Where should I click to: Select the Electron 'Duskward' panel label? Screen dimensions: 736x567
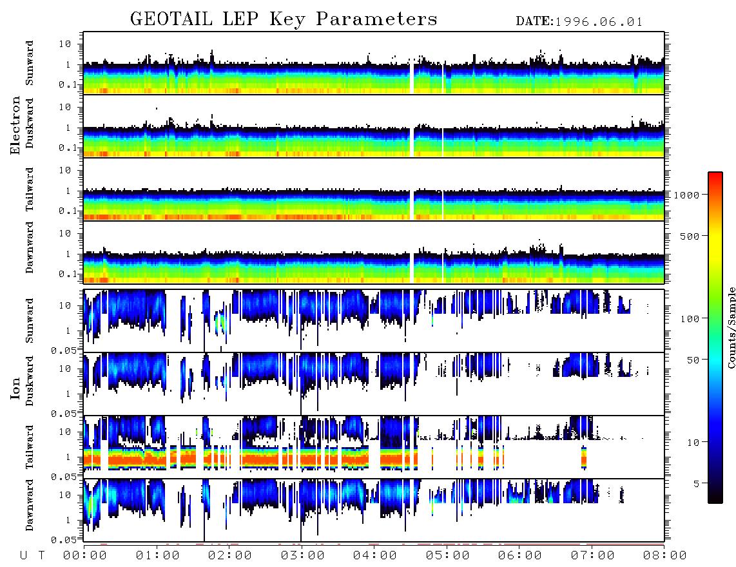pos(30,123)
